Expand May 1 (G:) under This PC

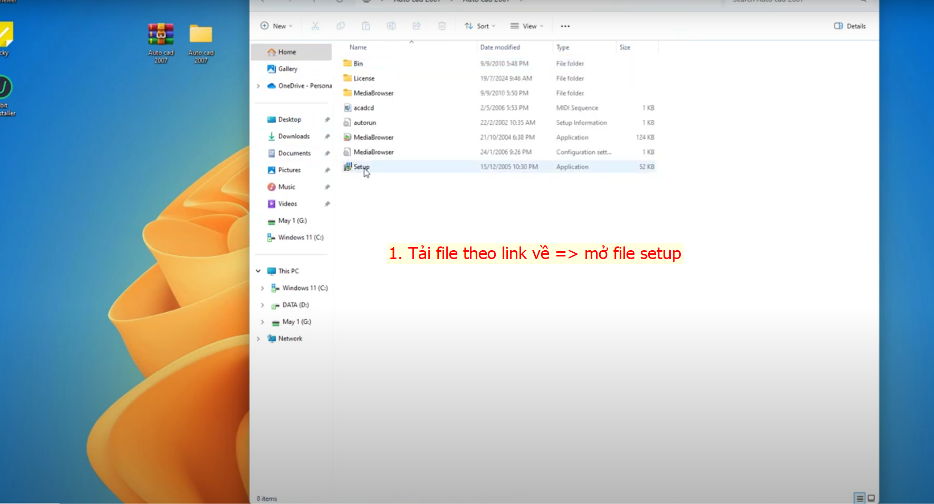262,322
